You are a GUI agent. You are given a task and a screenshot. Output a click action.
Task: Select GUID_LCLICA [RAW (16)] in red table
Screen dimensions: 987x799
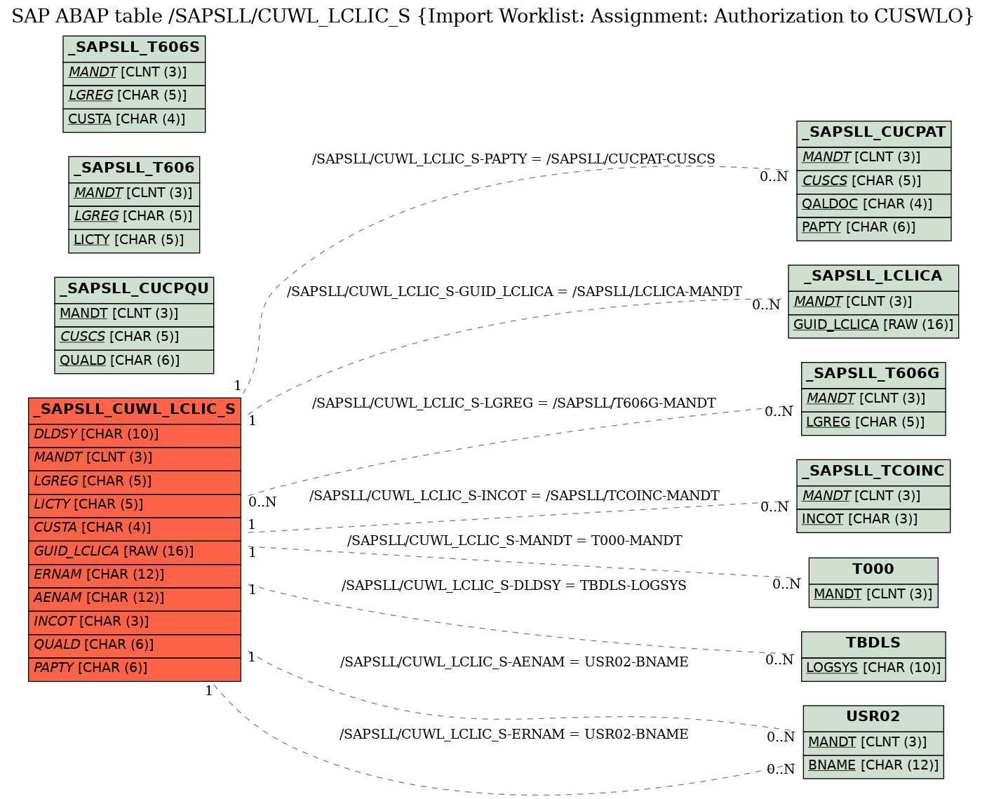[x=135, y=552]
